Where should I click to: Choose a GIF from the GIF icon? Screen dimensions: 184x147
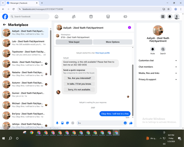pyautogui.click(x=73, y=123)
